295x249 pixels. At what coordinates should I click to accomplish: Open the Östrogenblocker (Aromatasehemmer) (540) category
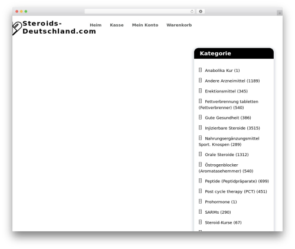pos(226,168)
